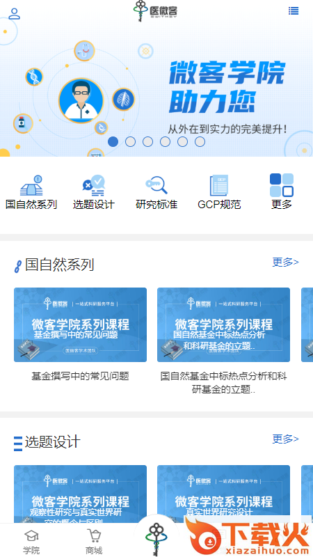
Task: Click the GCP规范 label
Action: click(219, 205)
